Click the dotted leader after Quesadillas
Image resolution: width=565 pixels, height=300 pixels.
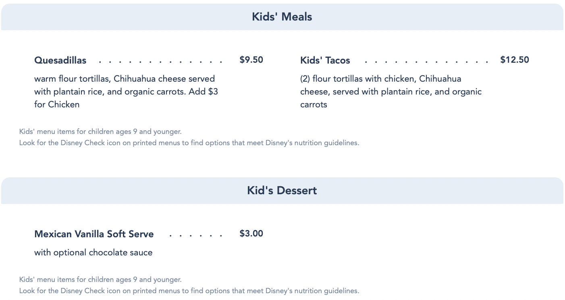(x=160, y=62)
